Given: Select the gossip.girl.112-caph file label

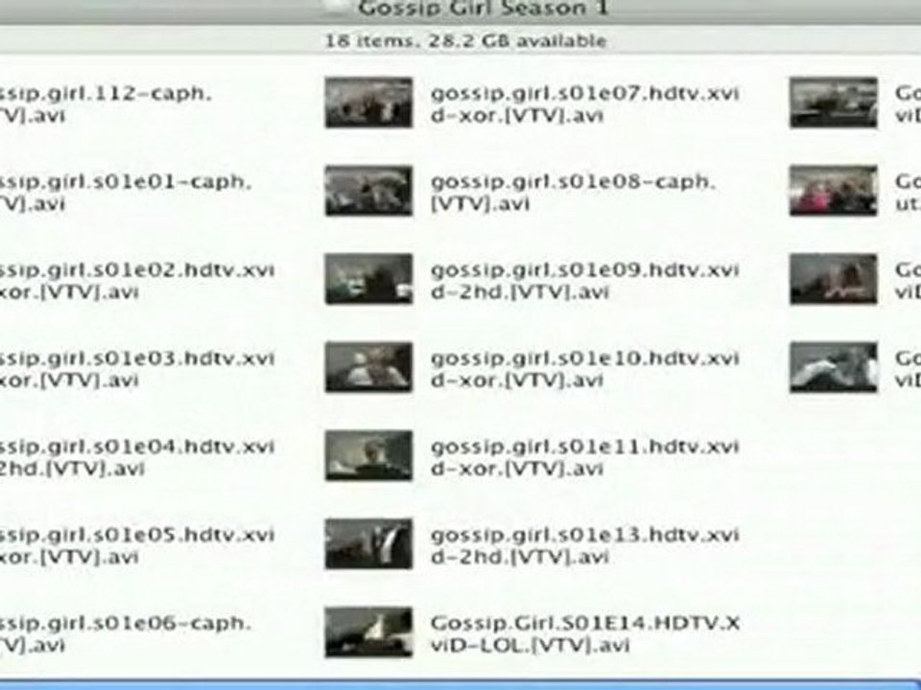Looking at the screenshot, I should coord(106,103).
